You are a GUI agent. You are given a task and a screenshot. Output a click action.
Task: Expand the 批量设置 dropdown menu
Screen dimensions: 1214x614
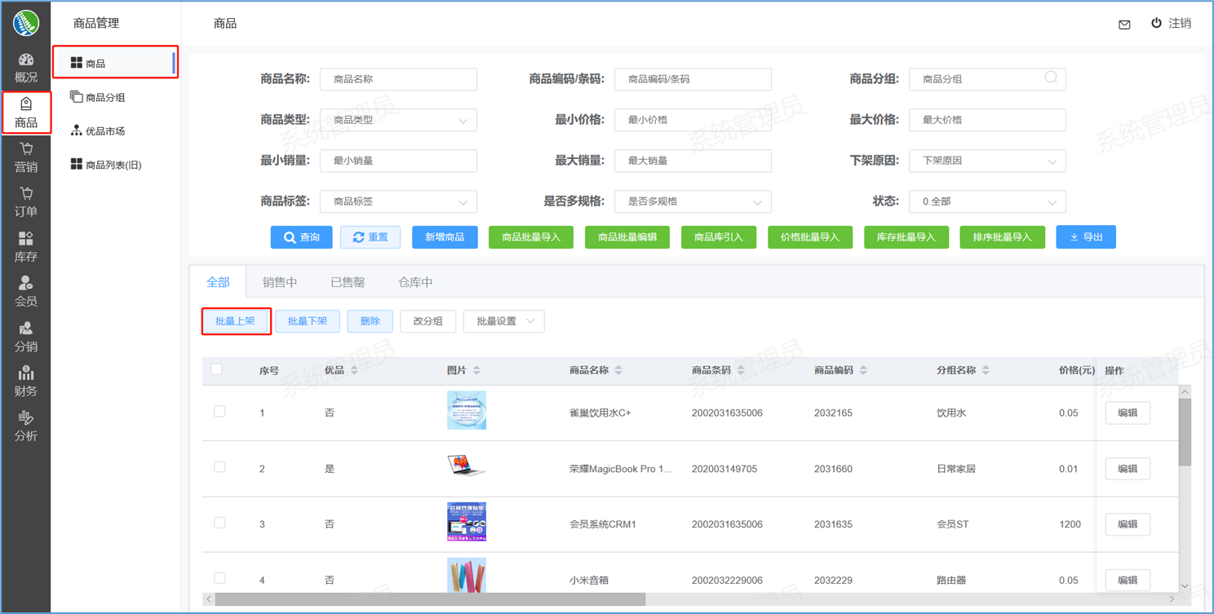point(503,321)
